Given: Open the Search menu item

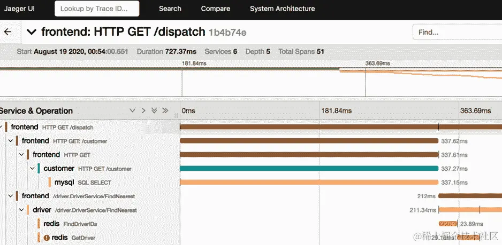Looking at the screenshot, I should [170, 9].
